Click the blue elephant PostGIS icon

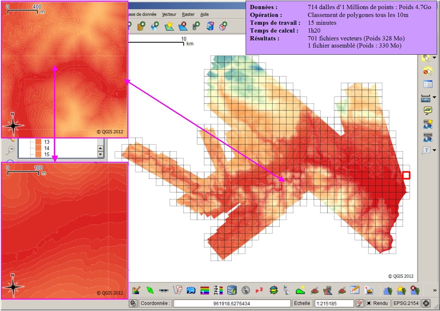tap(191, 290)
